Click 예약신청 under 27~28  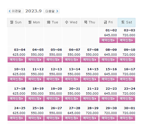click(x=71, y=118)
